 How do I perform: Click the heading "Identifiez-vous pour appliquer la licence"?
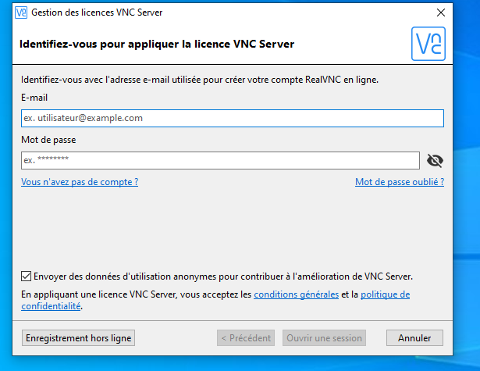pyautogui.click(x=156, y=44)
